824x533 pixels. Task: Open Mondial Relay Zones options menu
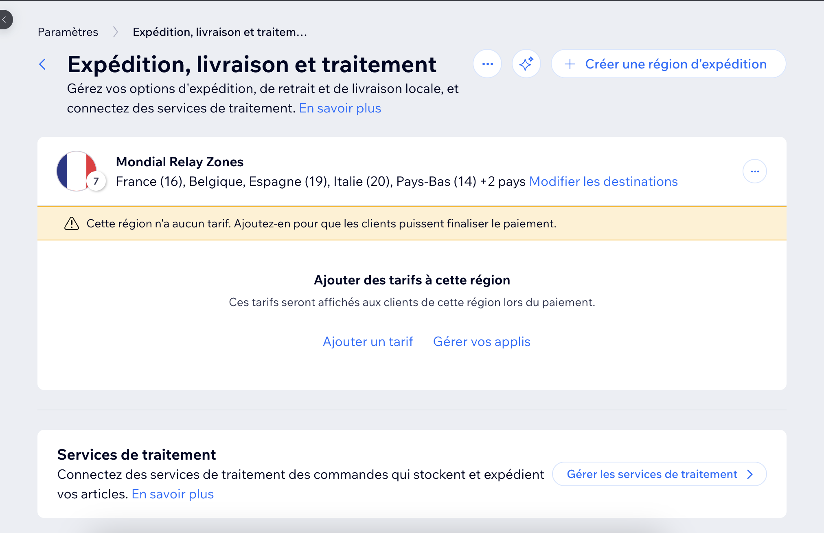tap(754, 171)
